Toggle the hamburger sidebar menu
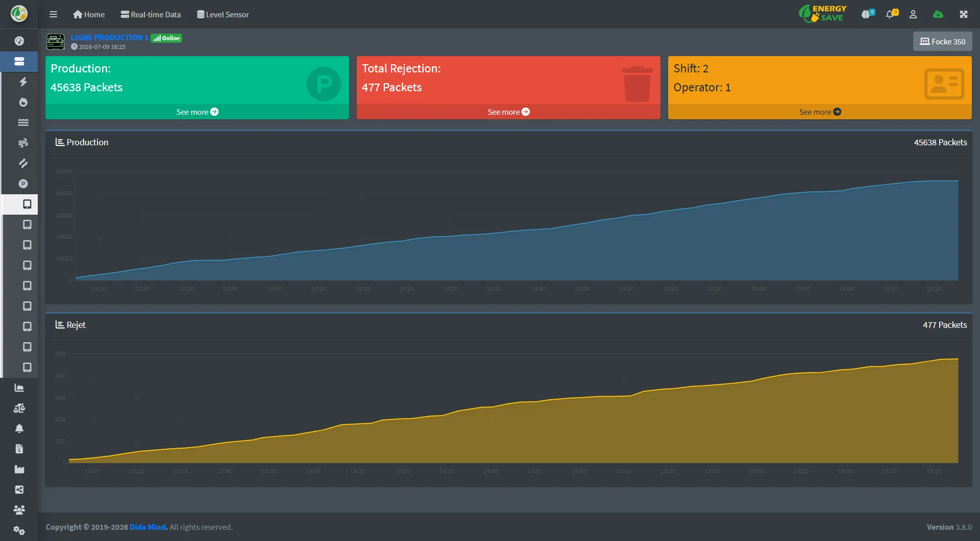980x541 pixels. (x=53, y=14)
